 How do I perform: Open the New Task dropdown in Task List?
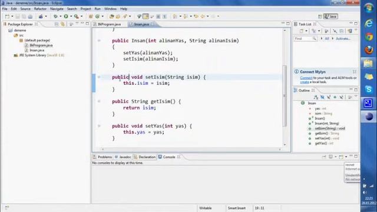tap(306, 31)
